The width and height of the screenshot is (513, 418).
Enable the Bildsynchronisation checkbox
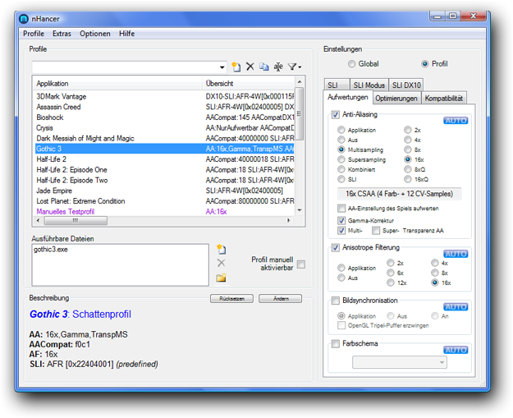336,301
